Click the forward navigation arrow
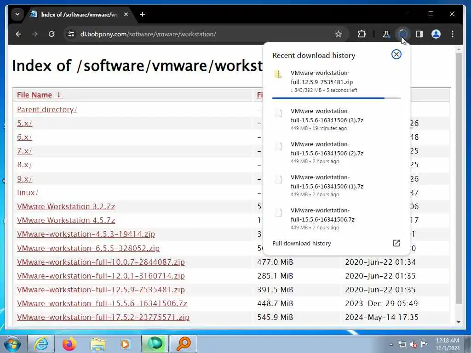 35,34
